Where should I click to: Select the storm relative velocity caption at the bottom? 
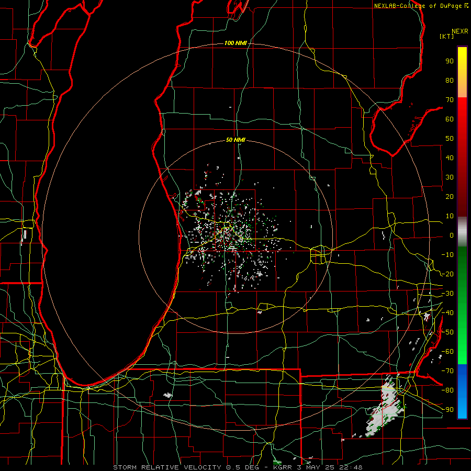click(238, 467)
